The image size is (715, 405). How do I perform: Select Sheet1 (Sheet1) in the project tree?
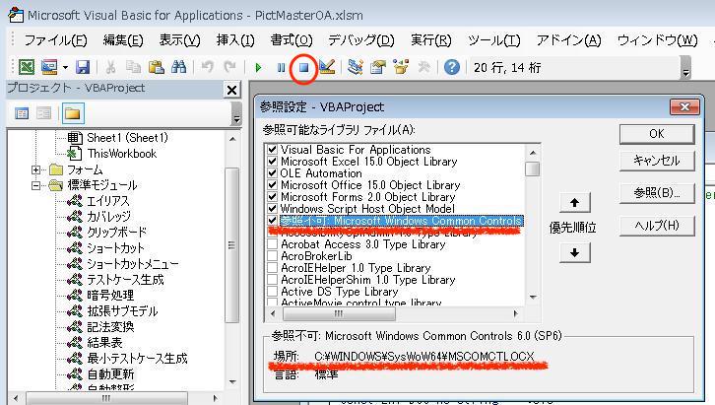127,137
